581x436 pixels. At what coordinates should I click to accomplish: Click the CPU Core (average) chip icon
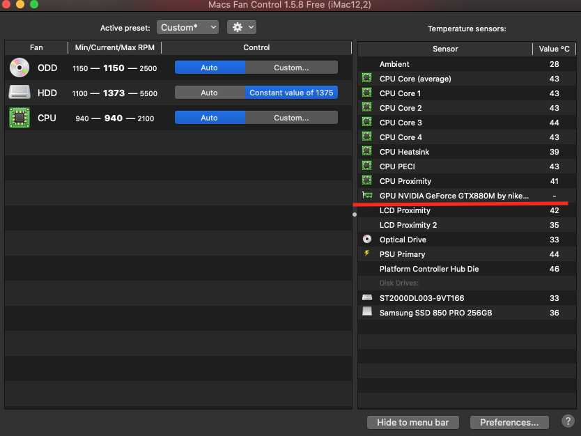(367, 78)
